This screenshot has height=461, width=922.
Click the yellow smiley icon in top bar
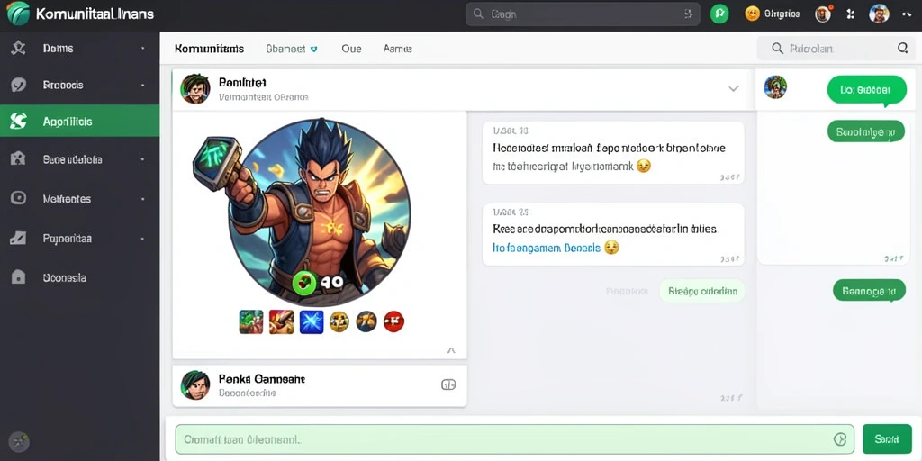click(x=752, y=14)
